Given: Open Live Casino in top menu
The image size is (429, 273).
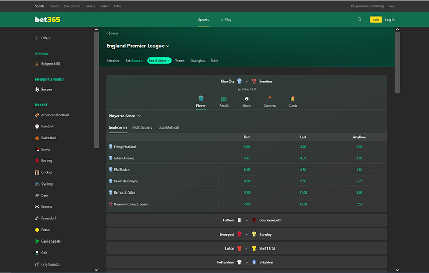Looking at the screenshot, I should point(72,6).
